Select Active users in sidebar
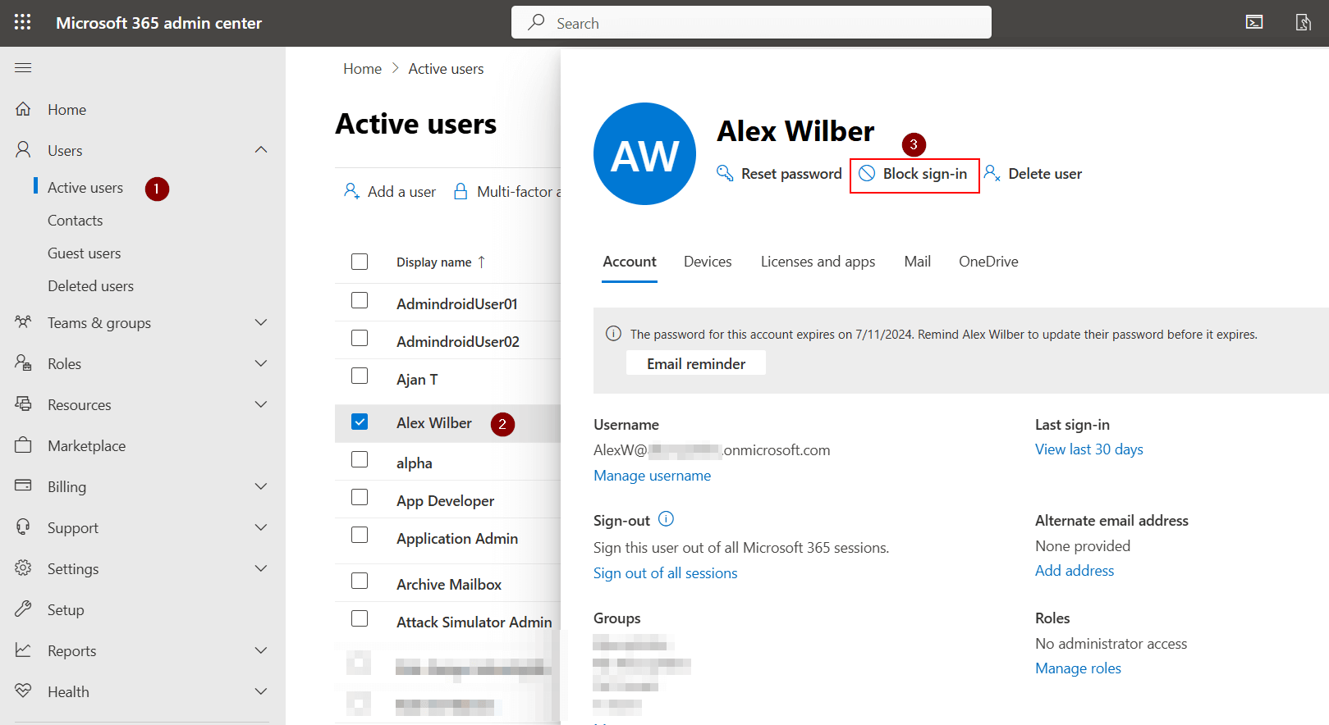Screen dimensions: 1329x725 point(85,188)
